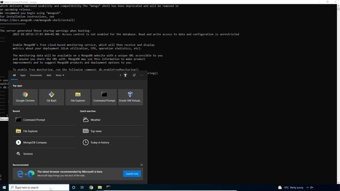Select the Top news quick search
The image size is (340, 191).
pyautogui.click(x=112, y=131)
